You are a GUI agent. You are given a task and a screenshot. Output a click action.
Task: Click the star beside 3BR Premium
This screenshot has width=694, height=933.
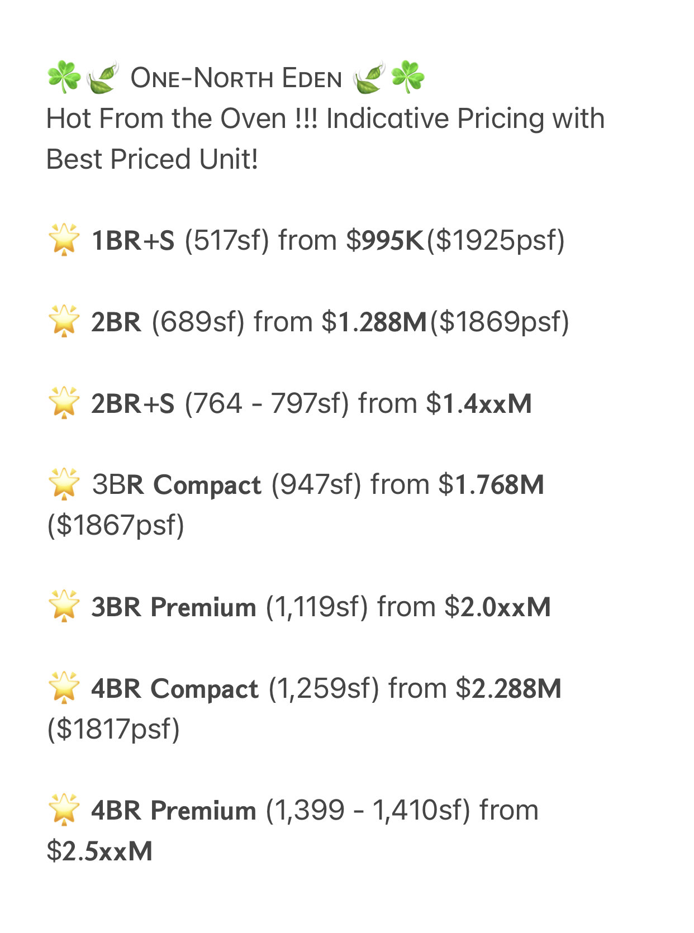pyautogui.click(x=64, y=607)
